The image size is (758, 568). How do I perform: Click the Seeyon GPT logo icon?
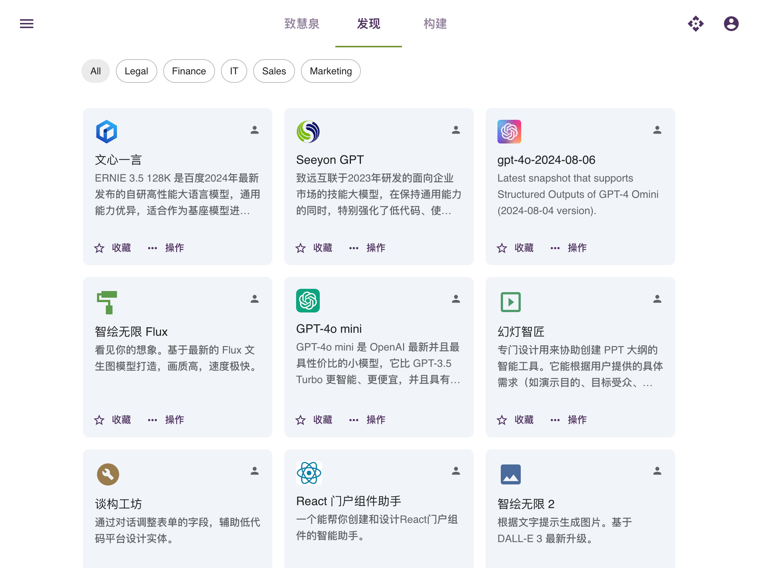[308, 132]
